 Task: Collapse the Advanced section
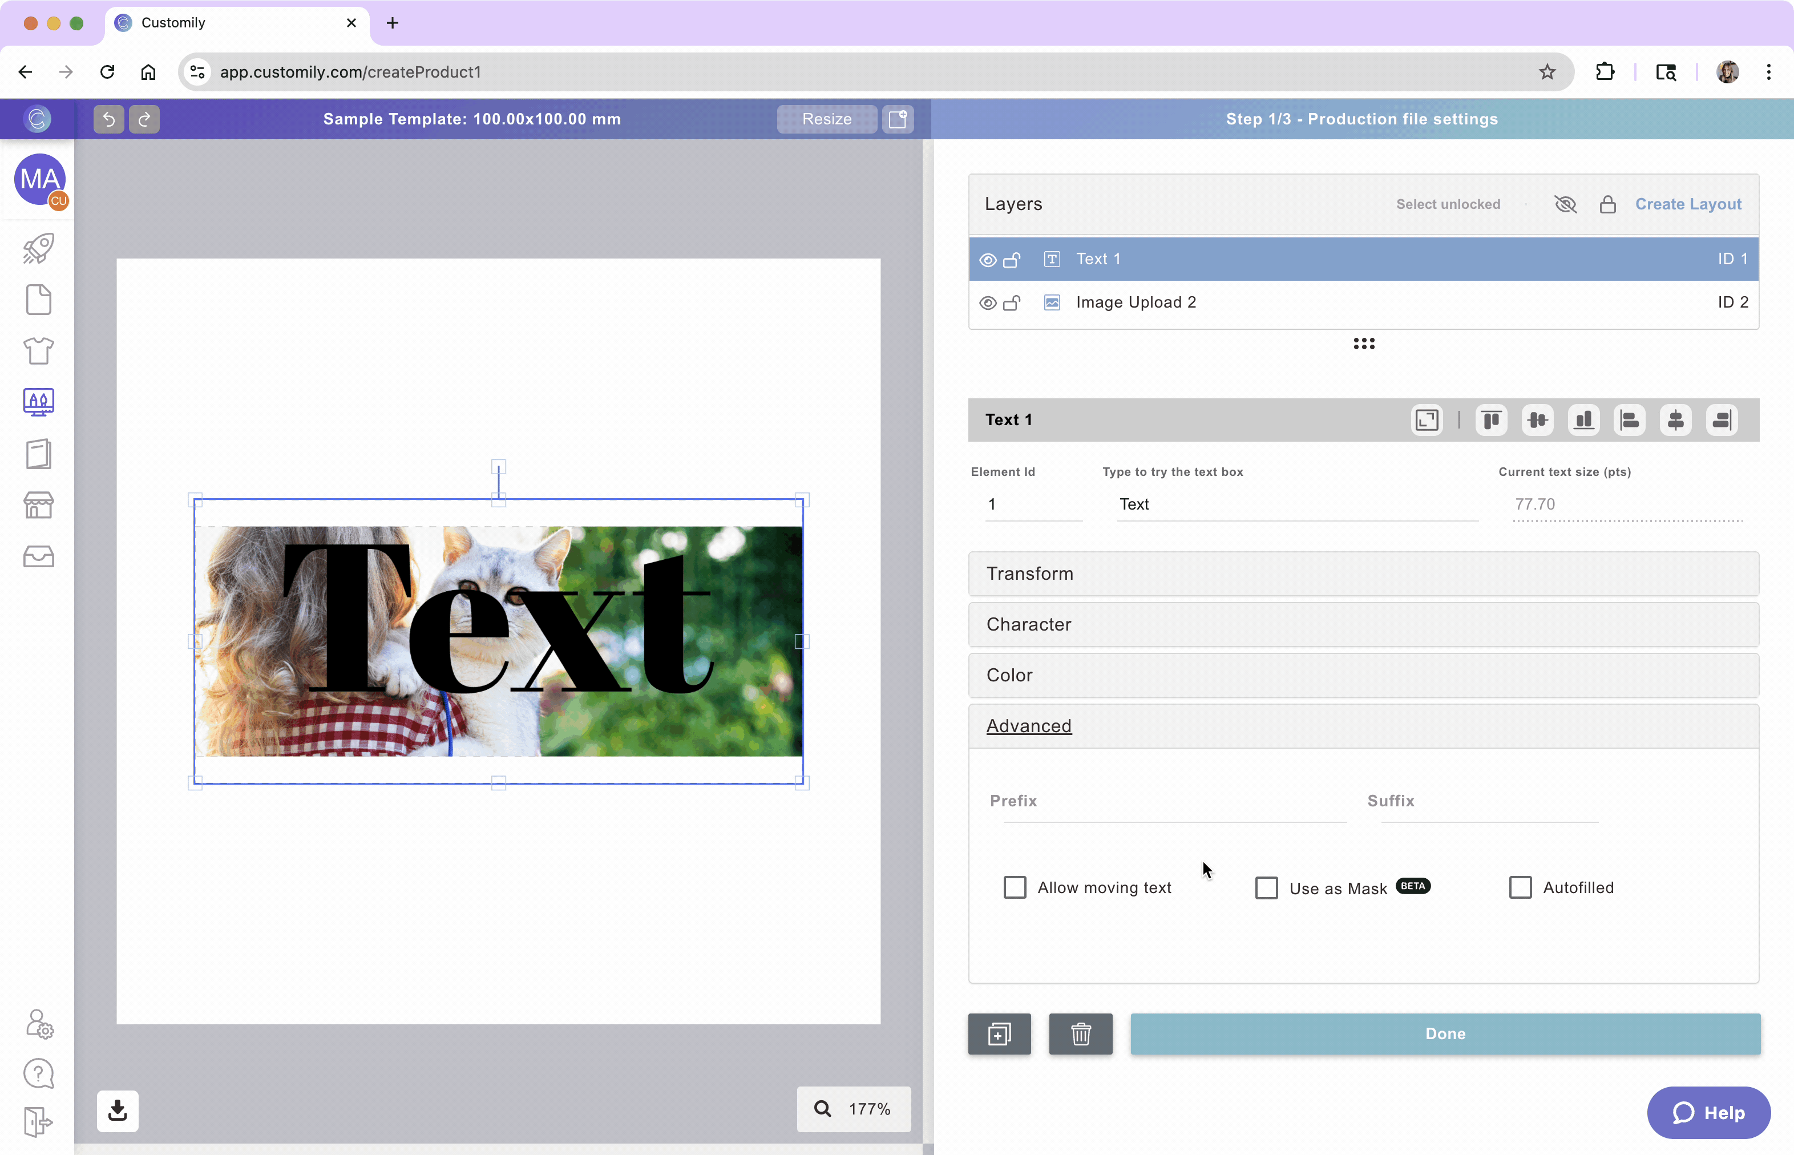tap(1364, 726)
